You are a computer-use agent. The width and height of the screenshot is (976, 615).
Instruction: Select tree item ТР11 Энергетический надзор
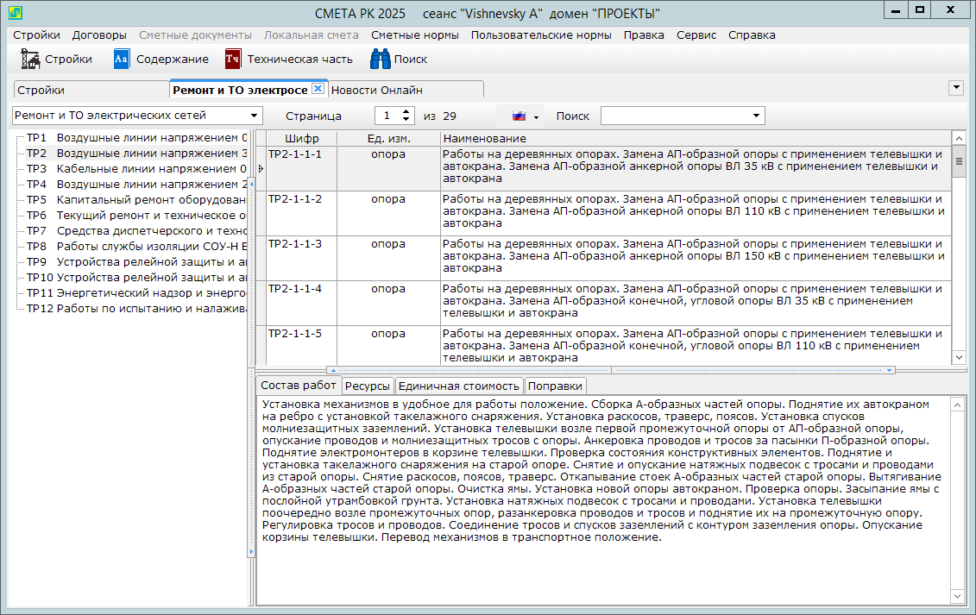tap(136, 293)
